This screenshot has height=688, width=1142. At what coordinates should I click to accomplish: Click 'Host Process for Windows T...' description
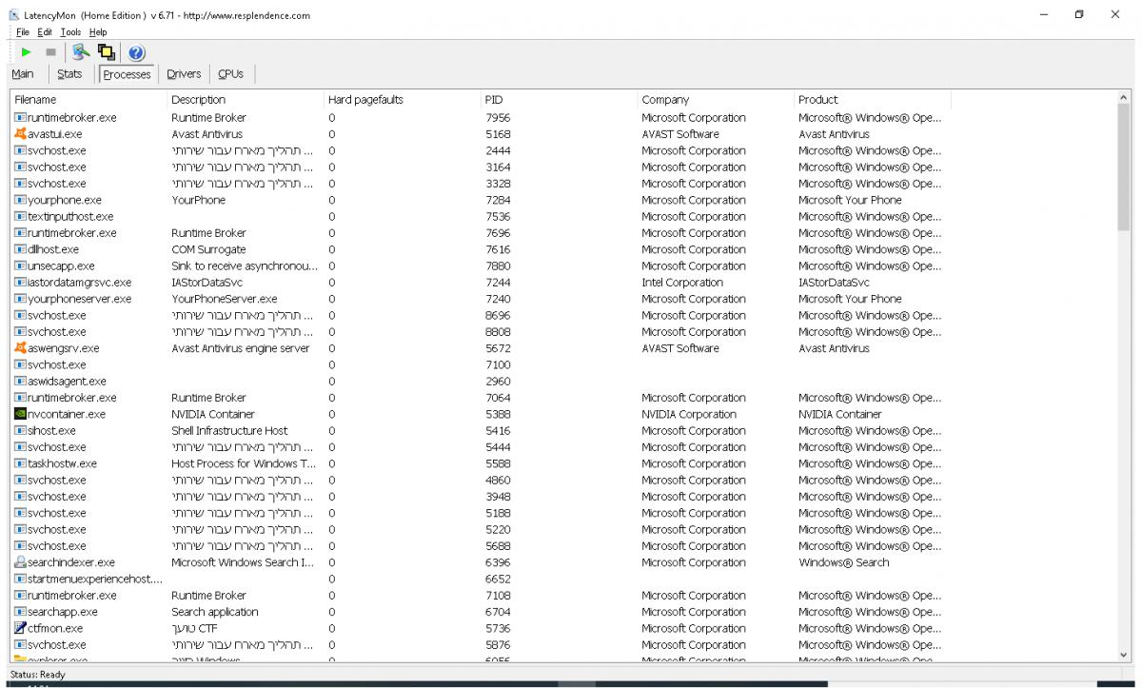(x=244, y=463)
